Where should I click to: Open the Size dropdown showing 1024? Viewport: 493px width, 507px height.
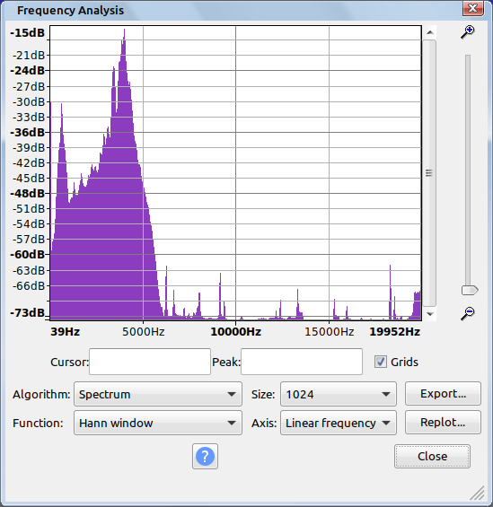[339, 394]
